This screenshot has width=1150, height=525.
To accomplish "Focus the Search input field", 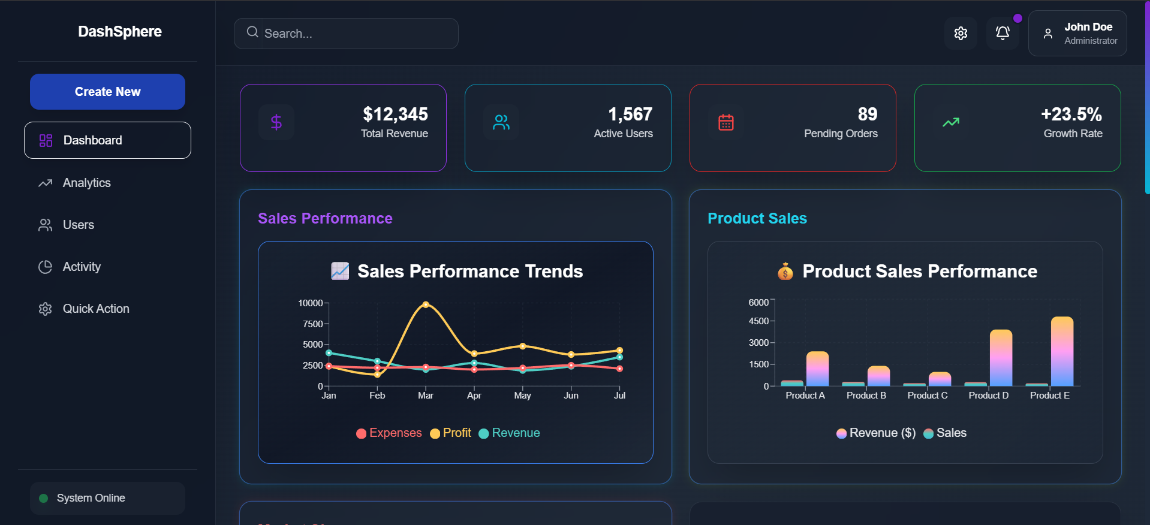I will tap(346, 34).
